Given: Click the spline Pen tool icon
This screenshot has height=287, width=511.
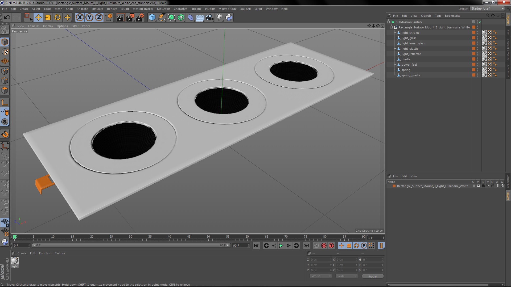Looking at the screenshot, I should point(162,18).
